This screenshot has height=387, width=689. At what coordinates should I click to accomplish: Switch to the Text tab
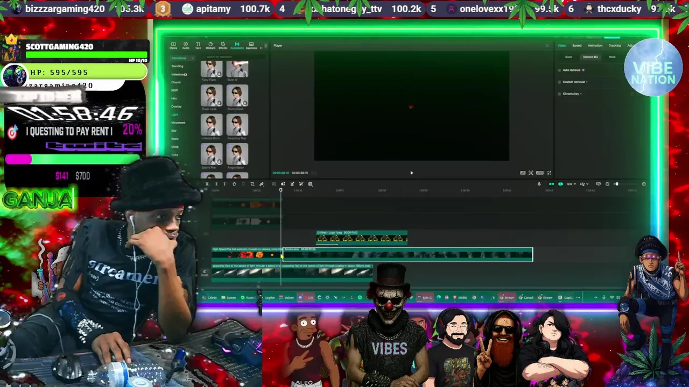click(x=198, y=46)
